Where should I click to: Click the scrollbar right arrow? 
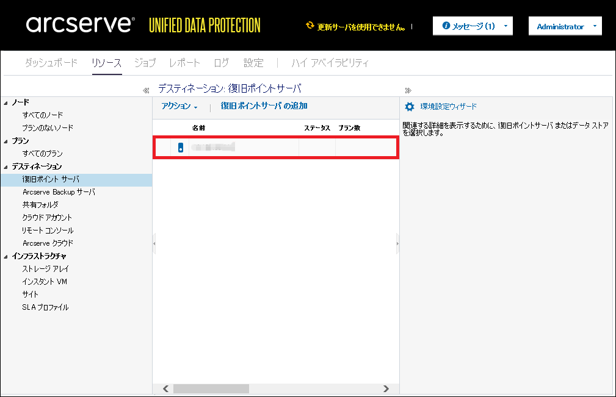(386, 388)
